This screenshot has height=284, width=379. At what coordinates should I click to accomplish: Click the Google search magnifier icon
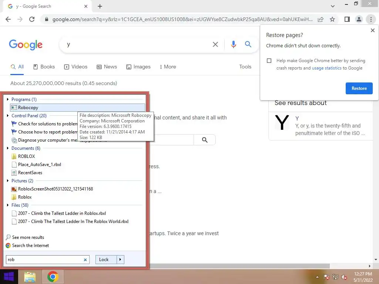248,44
